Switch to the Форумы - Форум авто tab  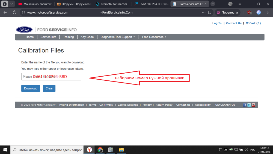[74, 4]
